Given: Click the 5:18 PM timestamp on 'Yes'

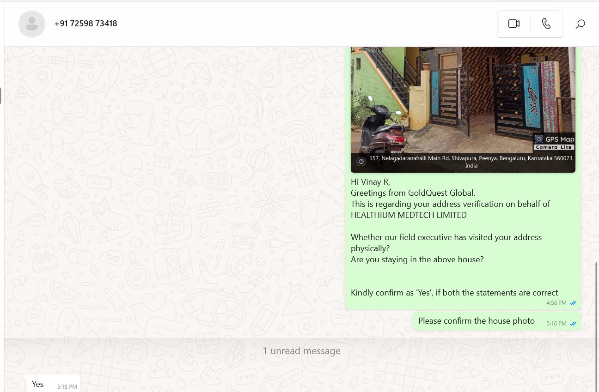Looking at the screenshot, I should coord(67,386).
